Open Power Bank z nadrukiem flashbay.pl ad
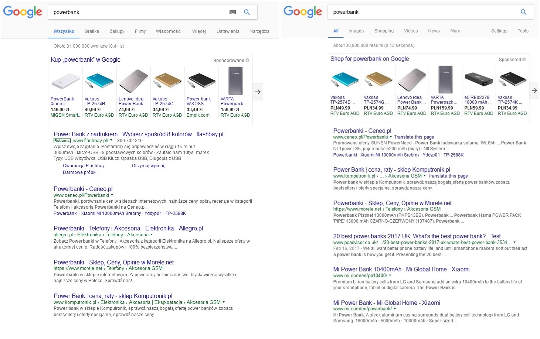 click(x=138, y=134)
